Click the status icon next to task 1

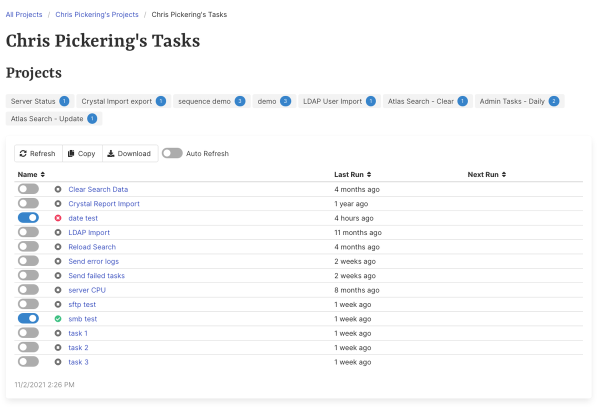[57, 332]
